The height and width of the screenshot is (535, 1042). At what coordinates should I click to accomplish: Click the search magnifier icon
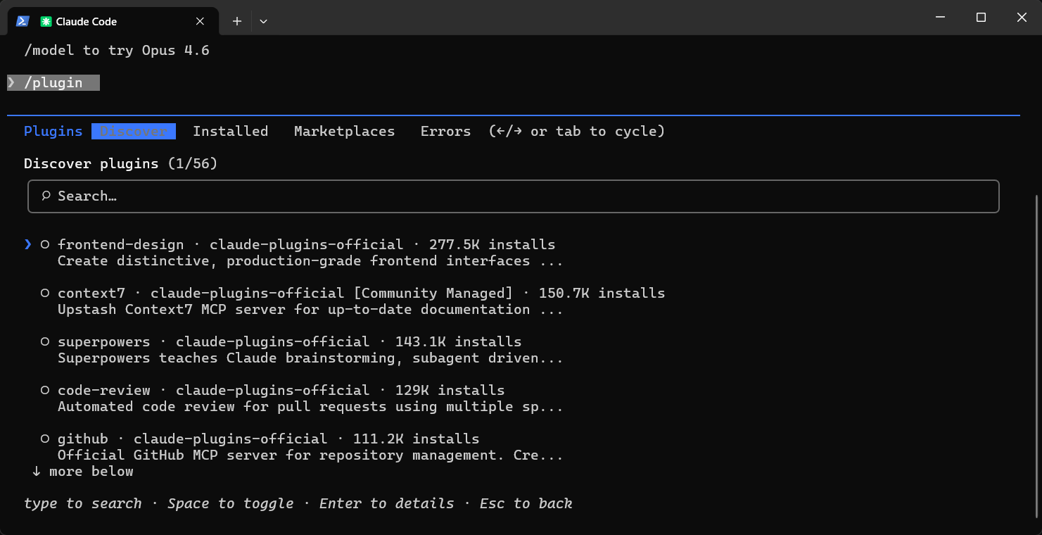pos(46,196)
